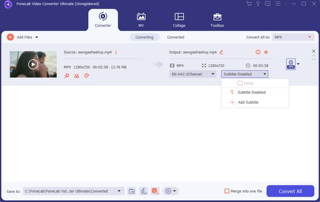Play the video thumbnail preview
The width and height of the screenshot is (320, 202).
(x=33, y=64)
